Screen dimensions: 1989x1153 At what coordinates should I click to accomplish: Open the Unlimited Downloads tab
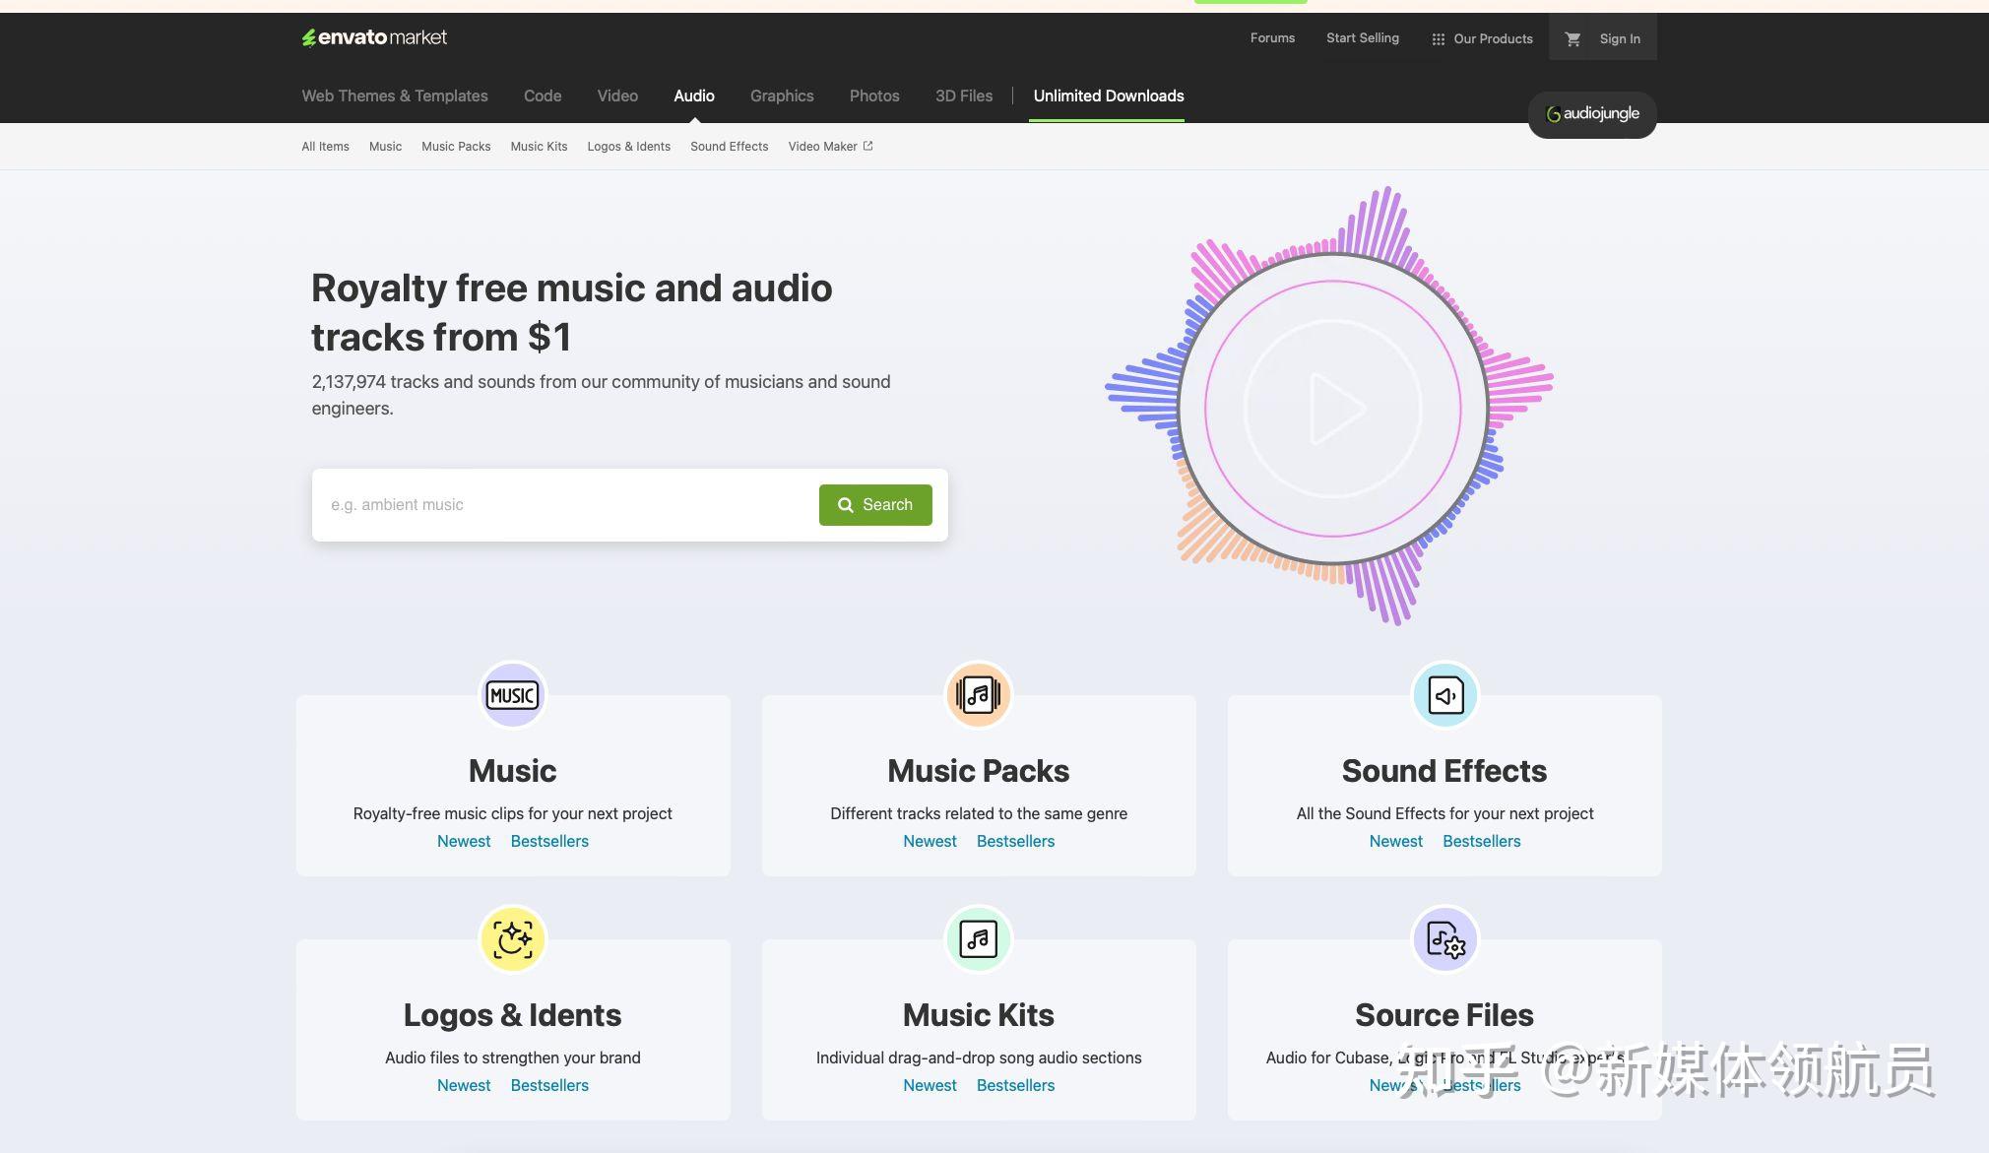pos(1108,96)
